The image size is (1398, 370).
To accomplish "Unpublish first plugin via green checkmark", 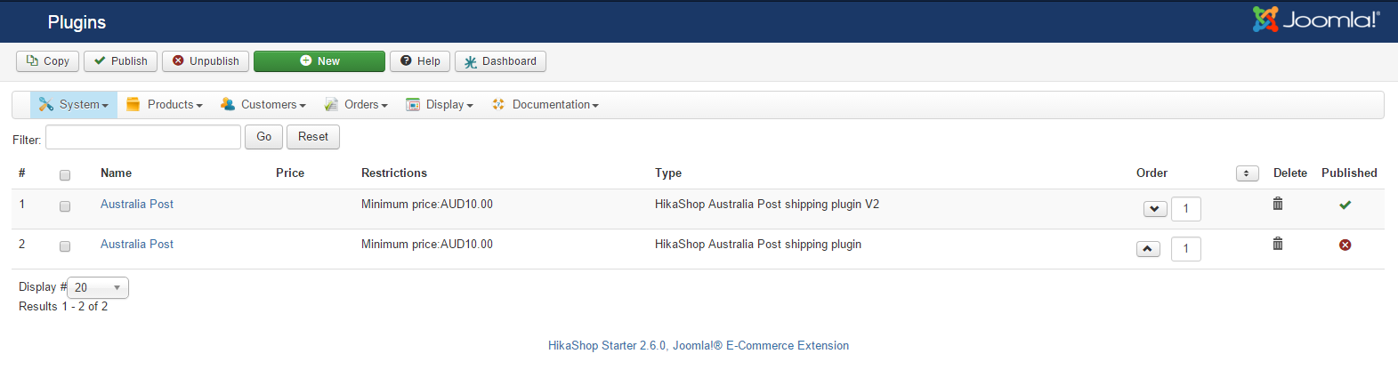I will point(1345,205).
